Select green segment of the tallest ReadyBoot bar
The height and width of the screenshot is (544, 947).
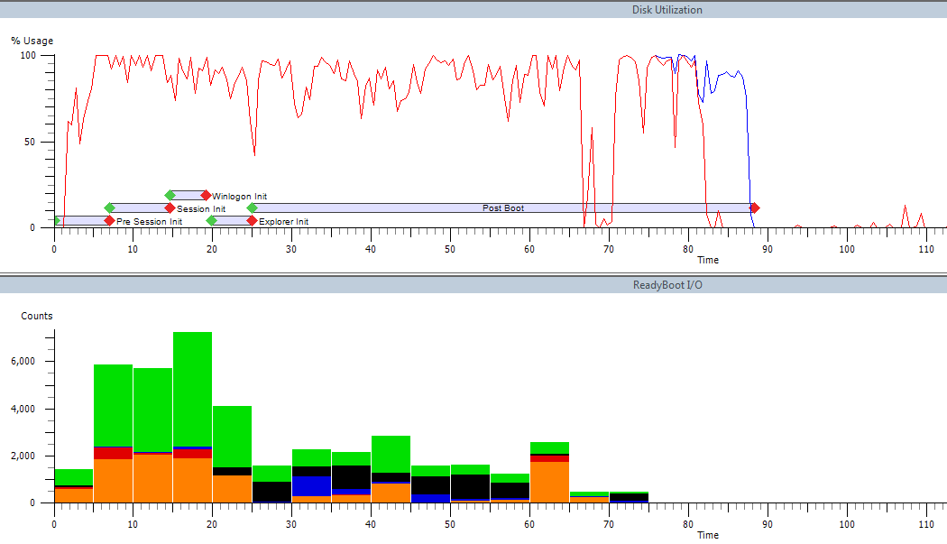(192, 388)
